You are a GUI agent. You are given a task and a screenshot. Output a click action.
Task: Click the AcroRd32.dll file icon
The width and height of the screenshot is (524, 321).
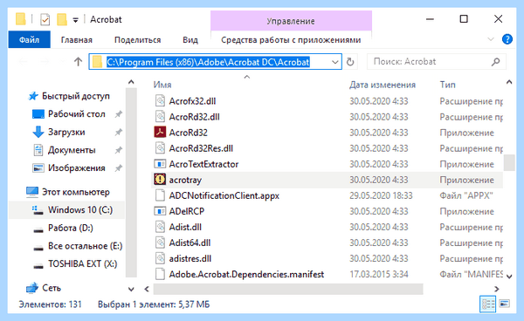pyautogui.click(x=160, y=117)
